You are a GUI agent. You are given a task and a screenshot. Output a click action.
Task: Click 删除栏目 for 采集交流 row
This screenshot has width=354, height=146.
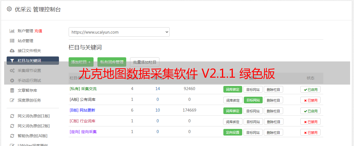[273, 89]
